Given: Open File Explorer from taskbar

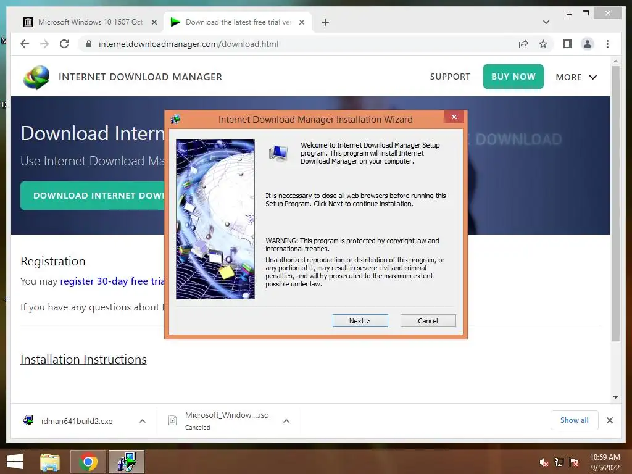Looking at the screenshot, I should [x=50, y=462].
